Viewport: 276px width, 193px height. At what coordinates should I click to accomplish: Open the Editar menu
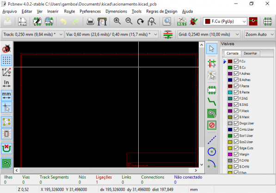click(27, 12)
